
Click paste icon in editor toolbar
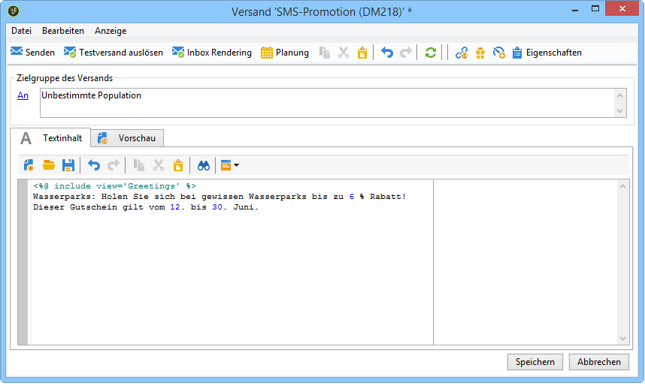177,165
